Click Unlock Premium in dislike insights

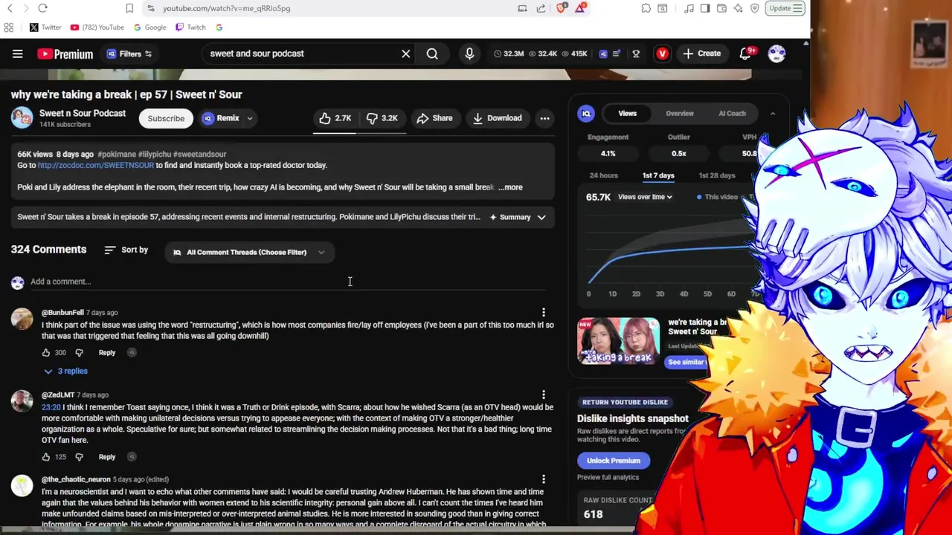[x=614, y=461]
